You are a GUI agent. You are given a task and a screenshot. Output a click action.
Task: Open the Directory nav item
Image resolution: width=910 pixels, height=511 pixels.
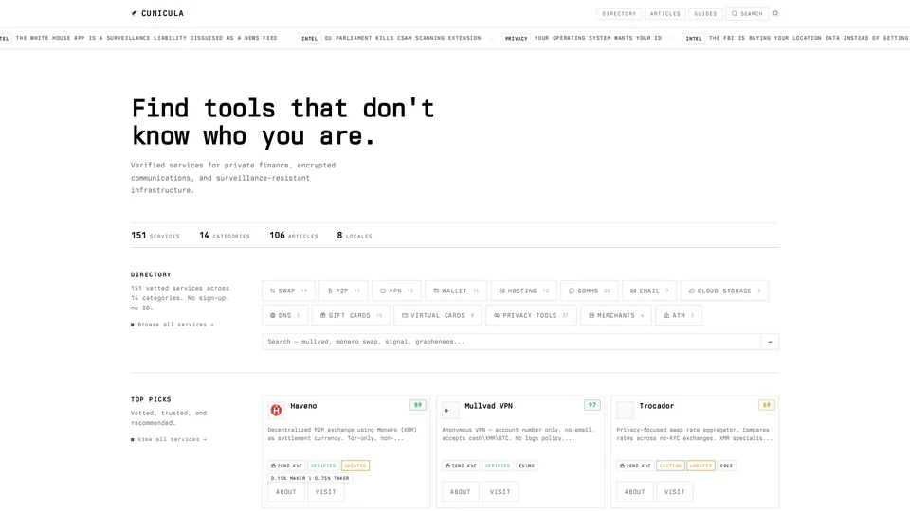click(x=619, y=14)
